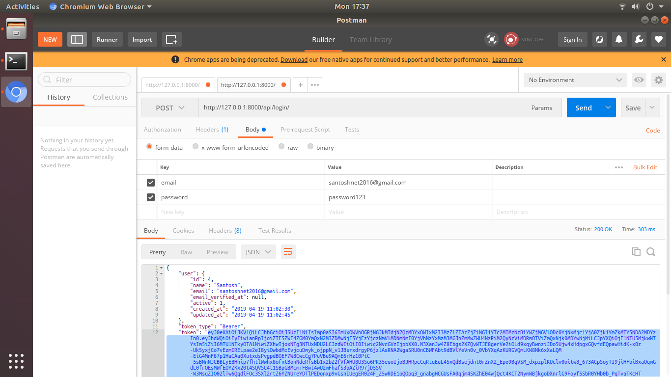Toggle the sidebar layout icon
This screenshot has width=671, height=377.
click(x=77, y=40)
